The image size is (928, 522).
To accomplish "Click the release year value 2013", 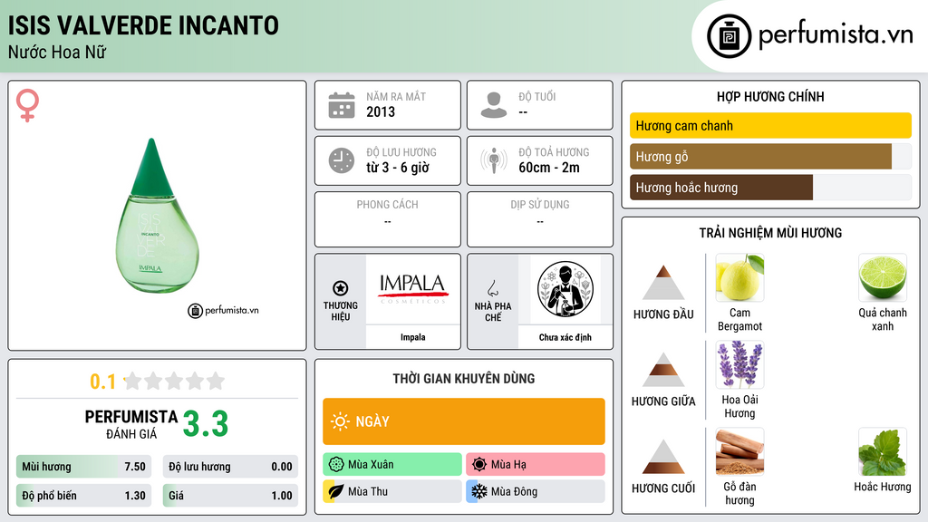I will [x=381, y=111].
